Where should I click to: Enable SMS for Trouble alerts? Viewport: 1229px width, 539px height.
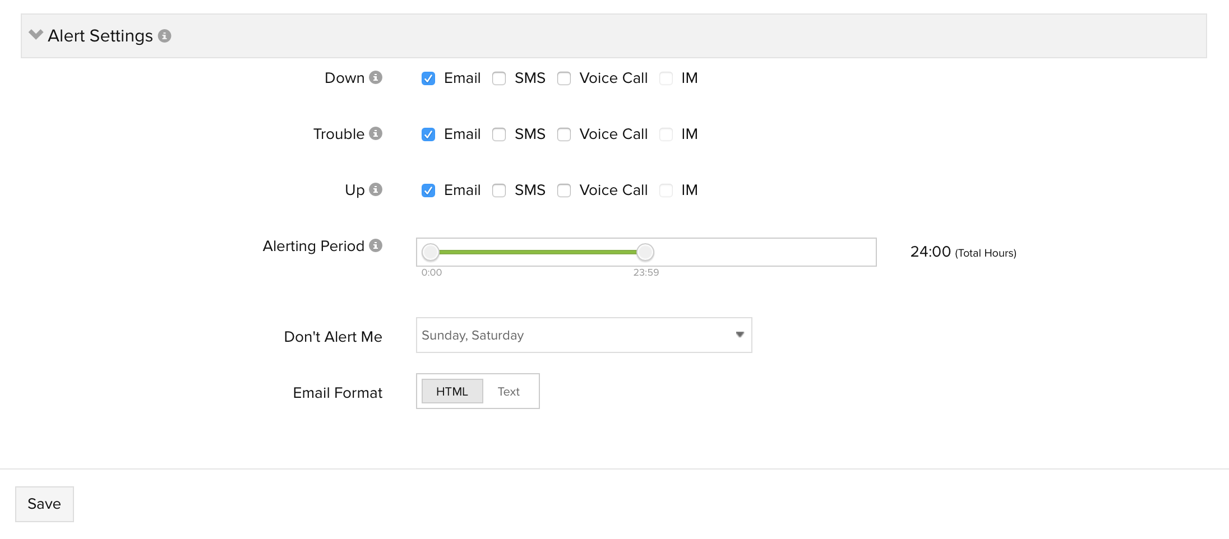coord(499,134)
